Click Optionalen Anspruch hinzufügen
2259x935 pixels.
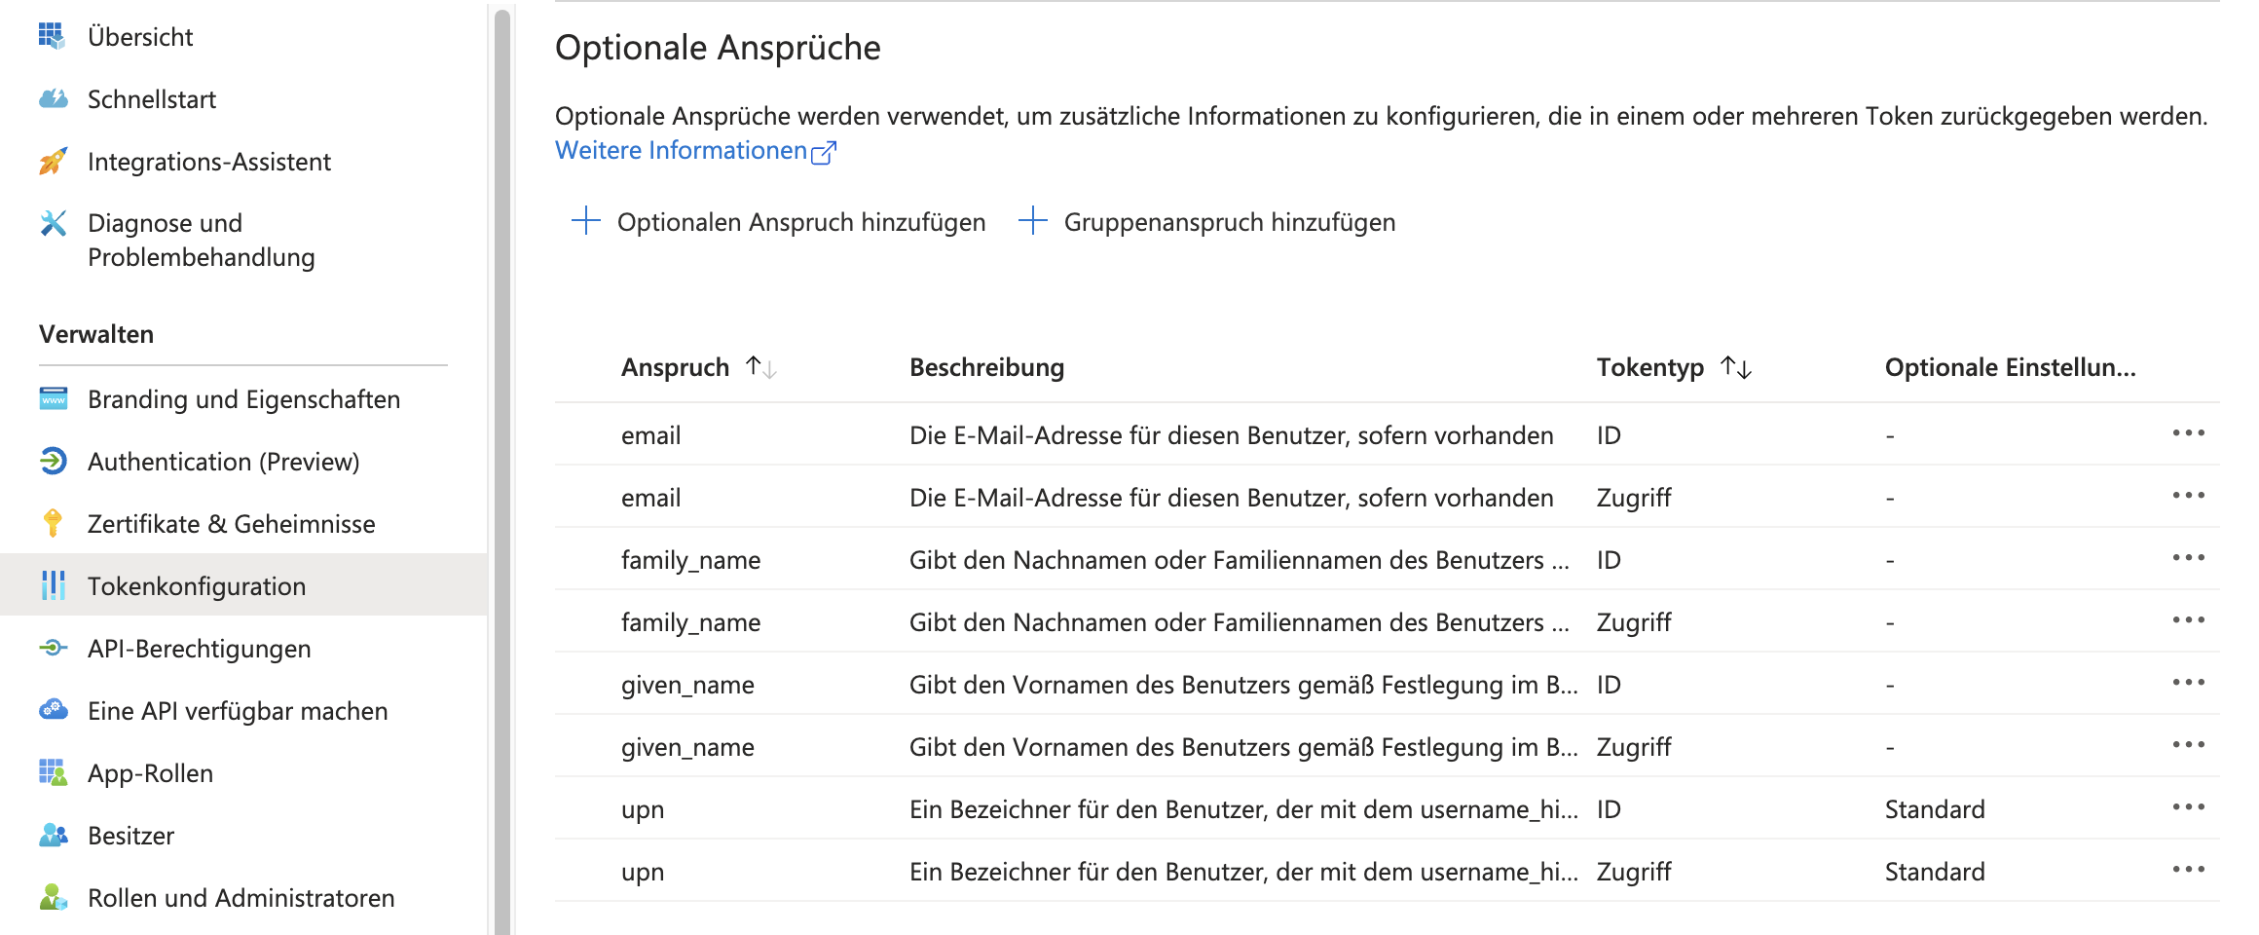point(779,221)
